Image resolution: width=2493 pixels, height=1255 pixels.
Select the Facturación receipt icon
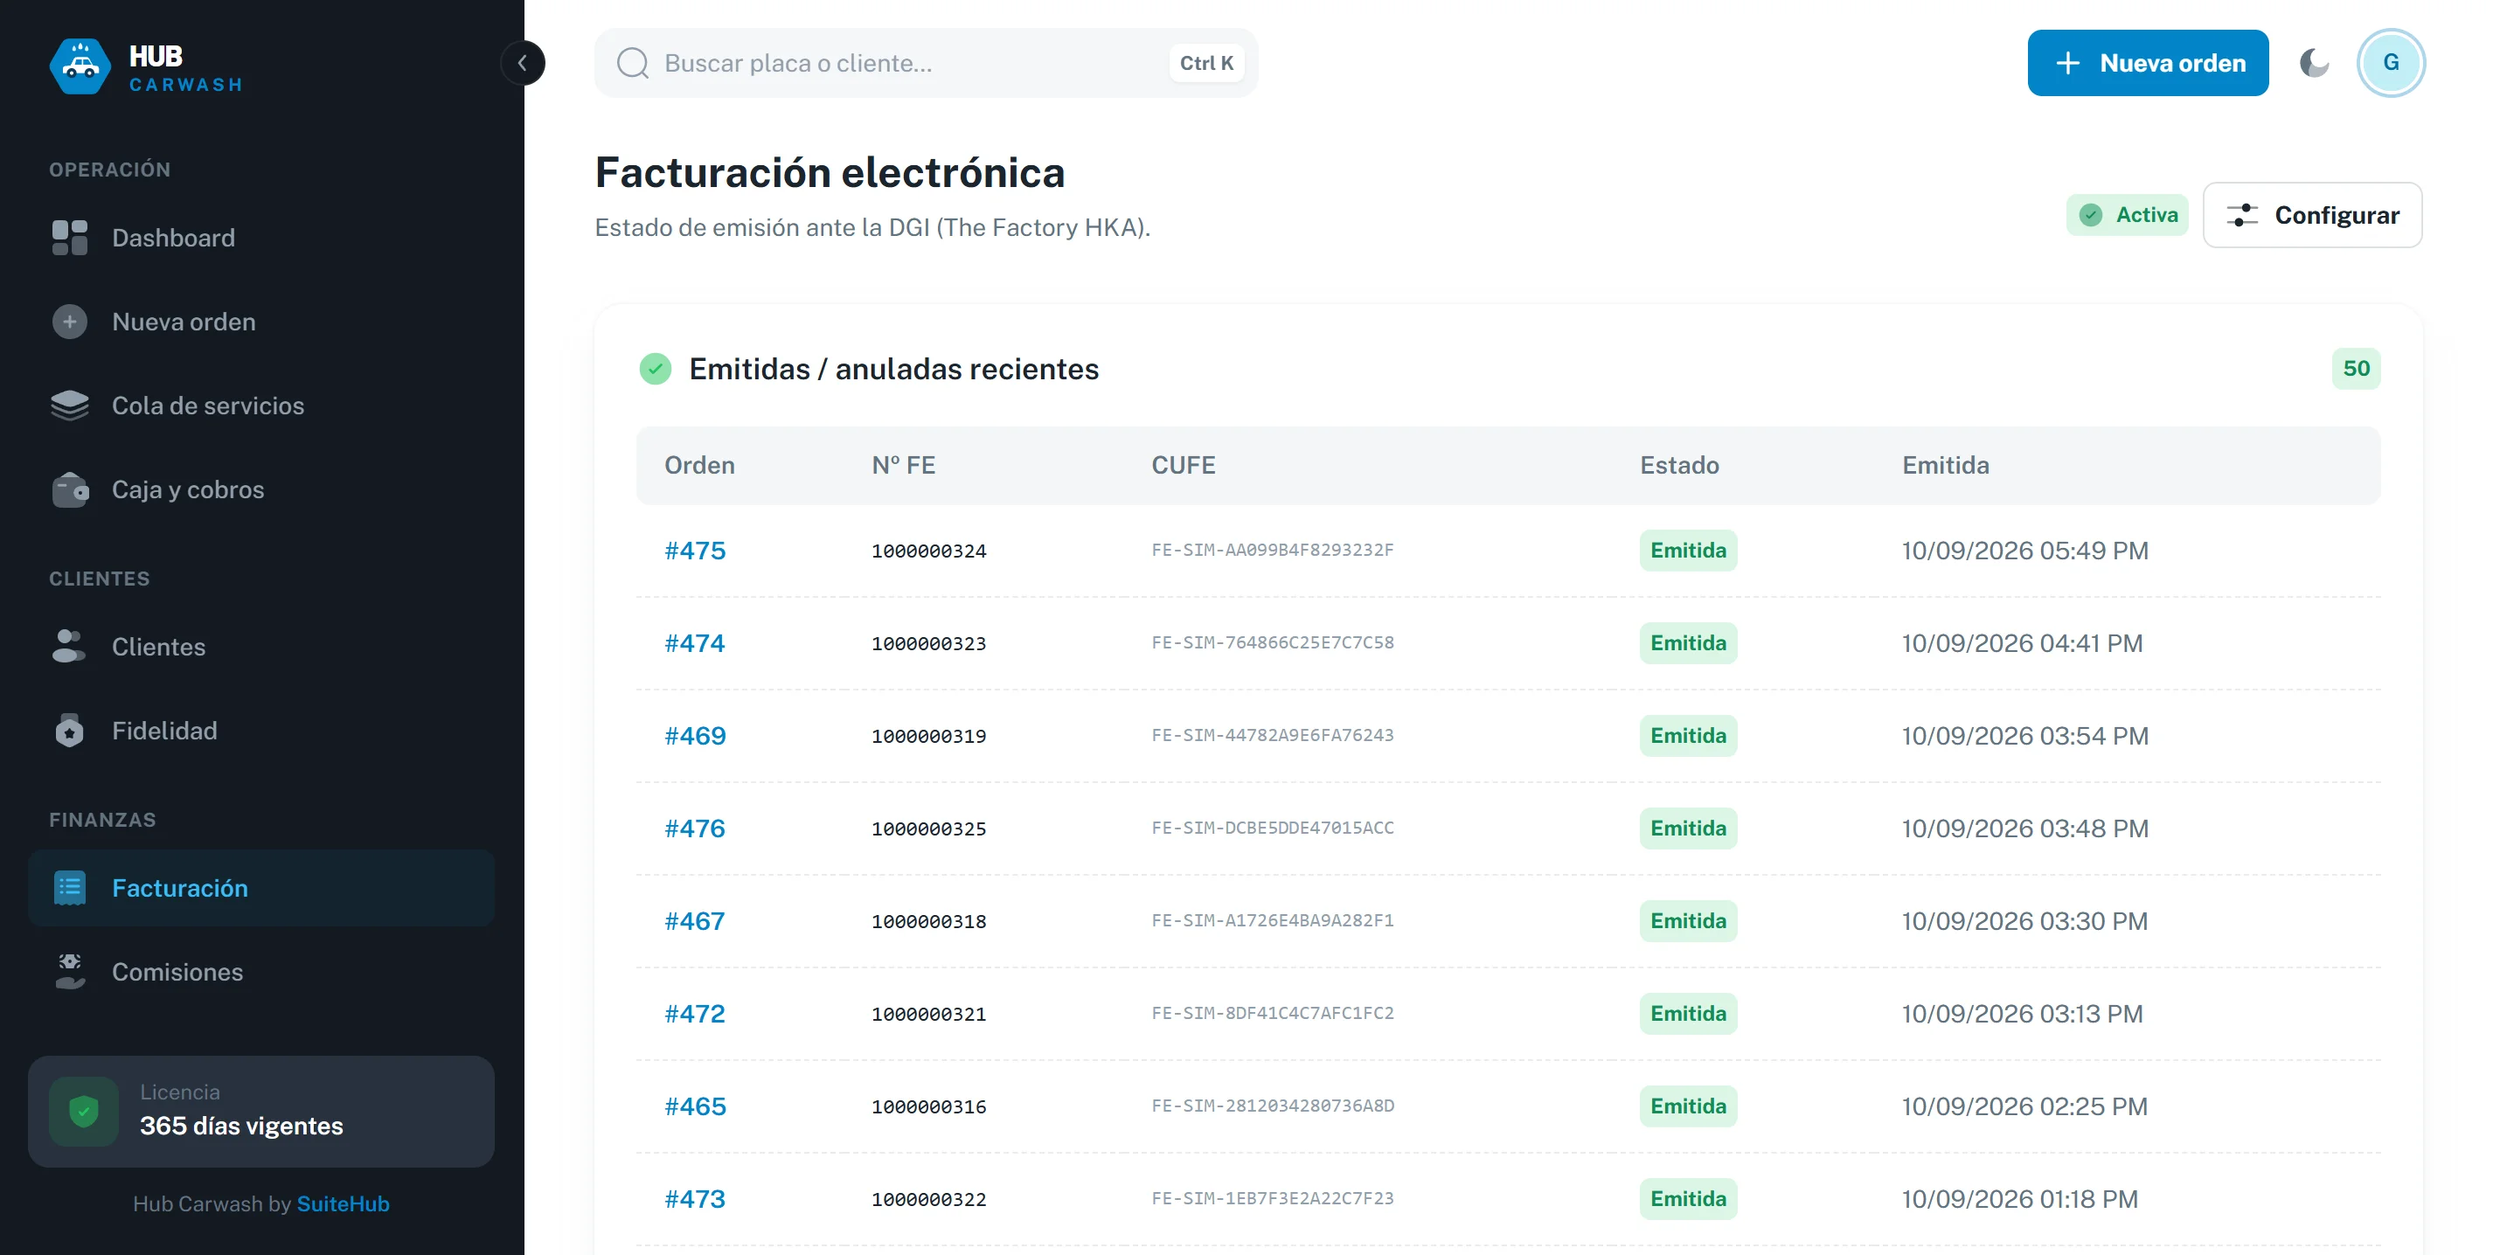[x=70, y=888]
